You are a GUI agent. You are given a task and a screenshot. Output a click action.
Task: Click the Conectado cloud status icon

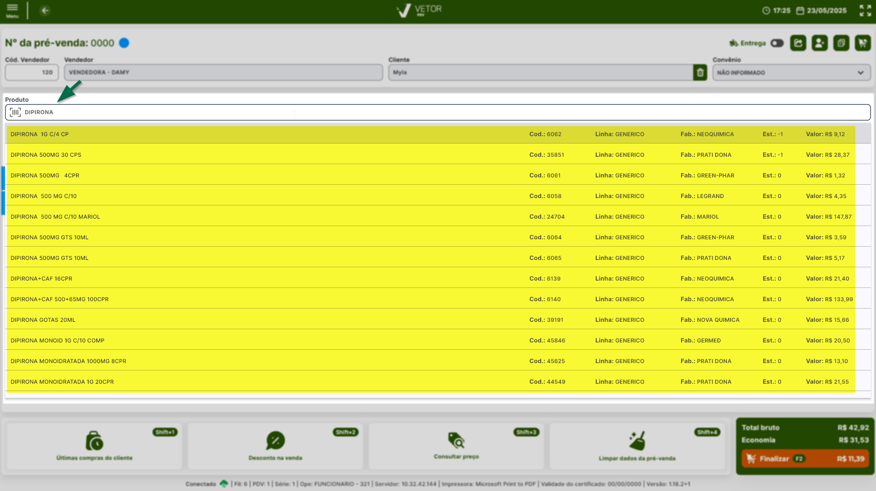224,484
